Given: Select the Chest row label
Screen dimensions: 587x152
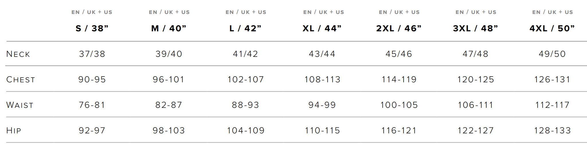Looking at the screenshot, I should click(x=21, y=79).
